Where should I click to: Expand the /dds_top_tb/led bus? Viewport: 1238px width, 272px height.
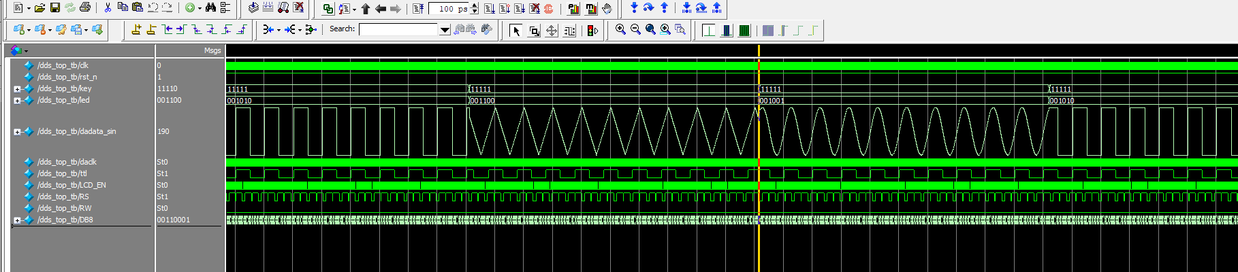pyautogui.click(x=17, y=101)
